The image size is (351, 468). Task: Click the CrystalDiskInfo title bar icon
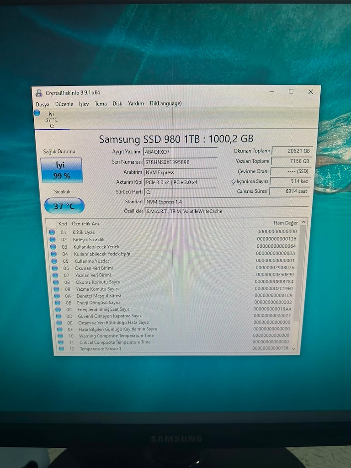[x=39, y=93]
